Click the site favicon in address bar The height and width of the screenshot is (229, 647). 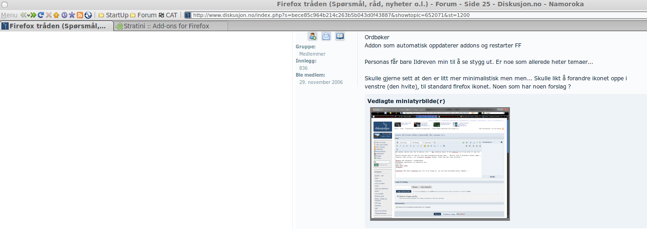[x=187, y=15]
